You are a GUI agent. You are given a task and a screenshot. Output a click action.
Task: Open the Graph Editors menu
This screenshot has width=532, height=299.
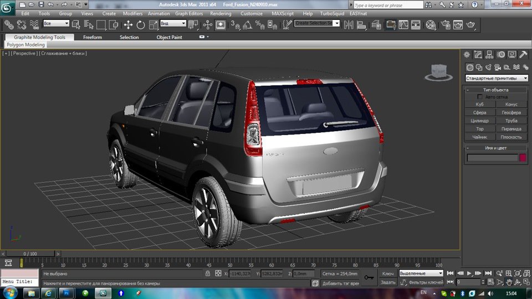189,13
